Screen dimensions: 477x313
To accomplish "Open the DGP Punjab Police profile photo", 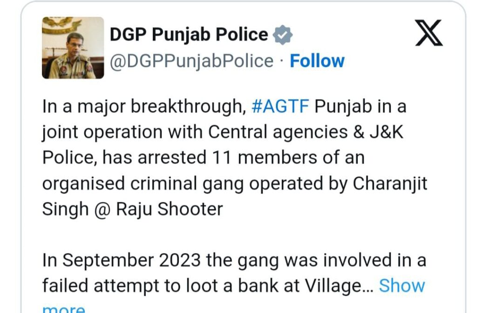I will pos(73,48).
